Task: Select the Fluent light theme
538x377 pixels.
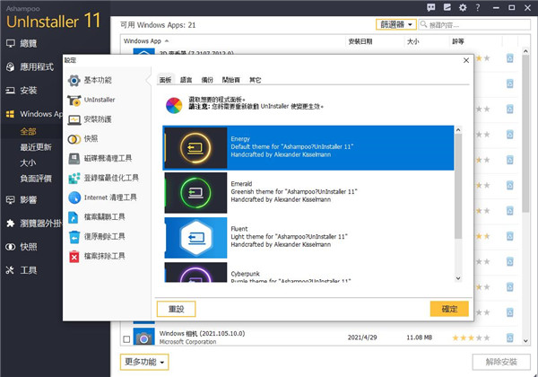Action: click(x=308, y=238)
